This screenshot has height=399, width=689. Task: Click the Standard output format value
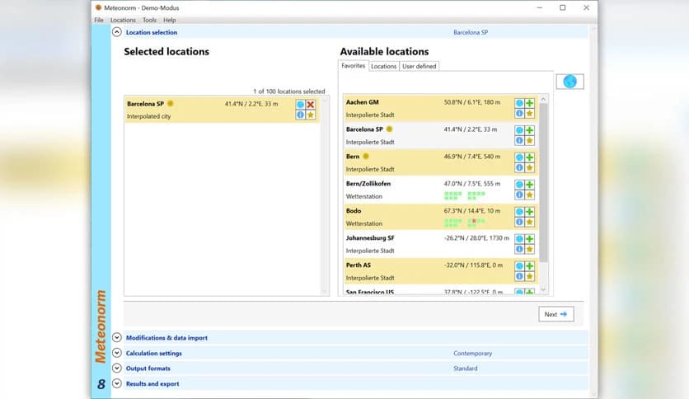coord(466,368)
